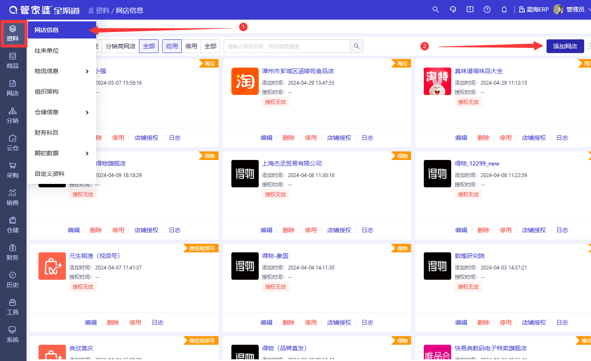Open 店铺授权 for 得物_12299_new
Viewport: 591px width, 361px height.
534,230
